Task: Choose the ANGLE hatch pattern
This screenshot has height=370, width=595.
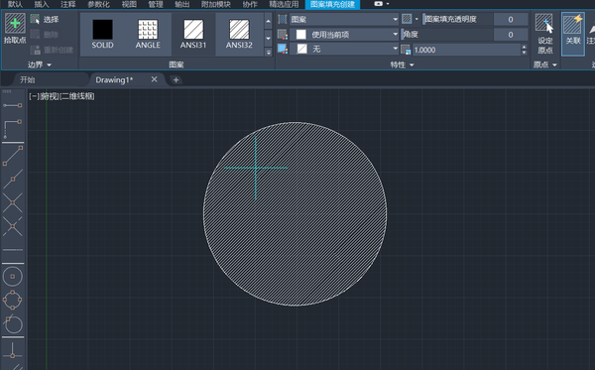Action: coord(148,34)
